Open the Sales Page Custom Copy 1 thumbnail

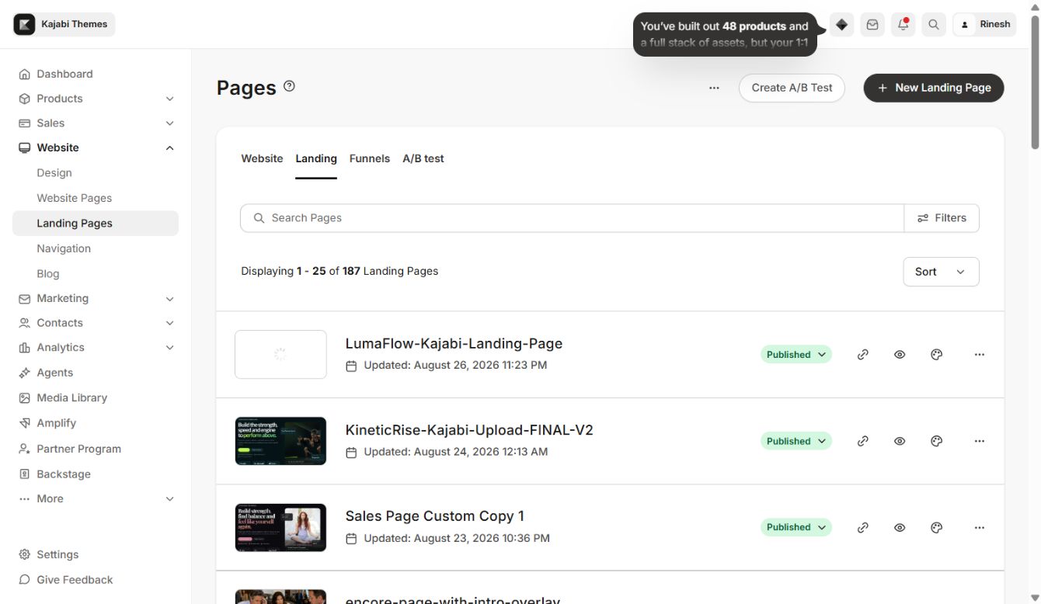[280, 527]
